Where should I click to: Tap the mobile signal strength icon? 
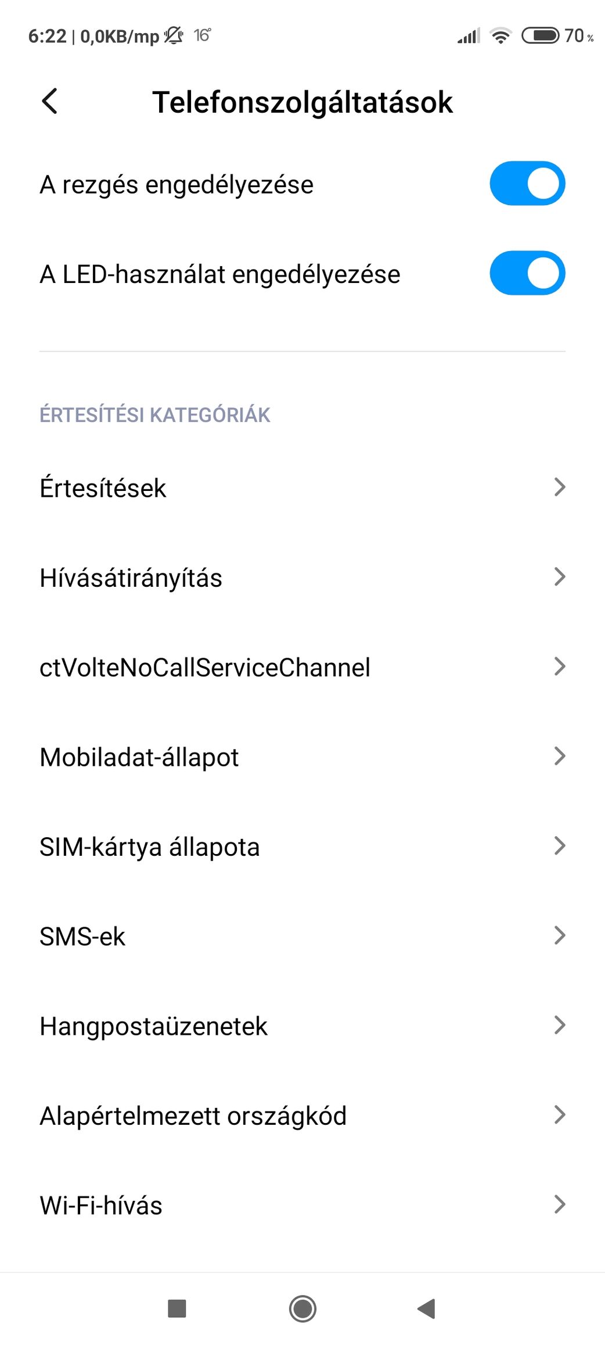469,36
